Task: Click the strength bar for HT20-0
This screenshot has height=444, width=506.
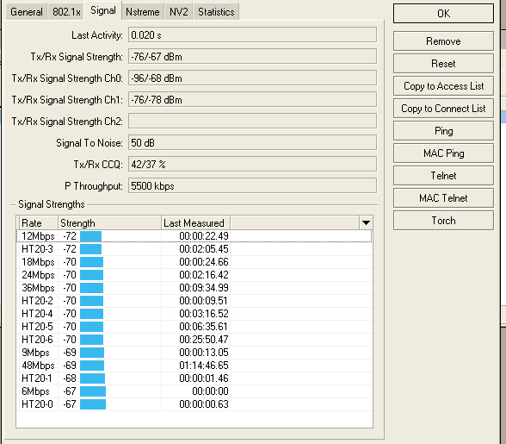Action: (93, 404)
